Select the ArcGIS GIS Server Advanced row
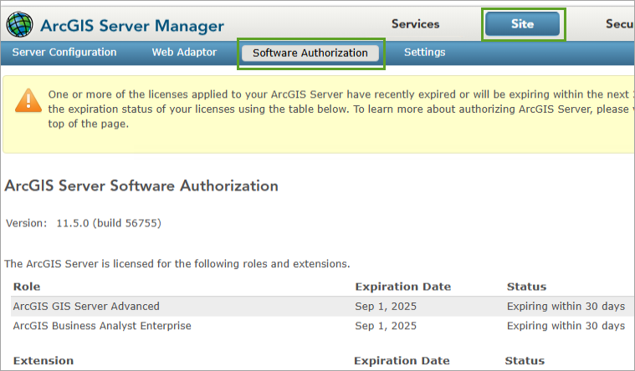The width and height of the screenshot is (635, 371). 322,307
